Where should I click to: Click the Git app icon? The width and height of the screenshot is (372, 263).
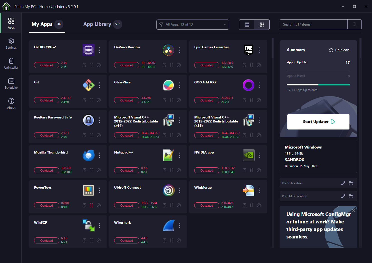click(89, 85)
